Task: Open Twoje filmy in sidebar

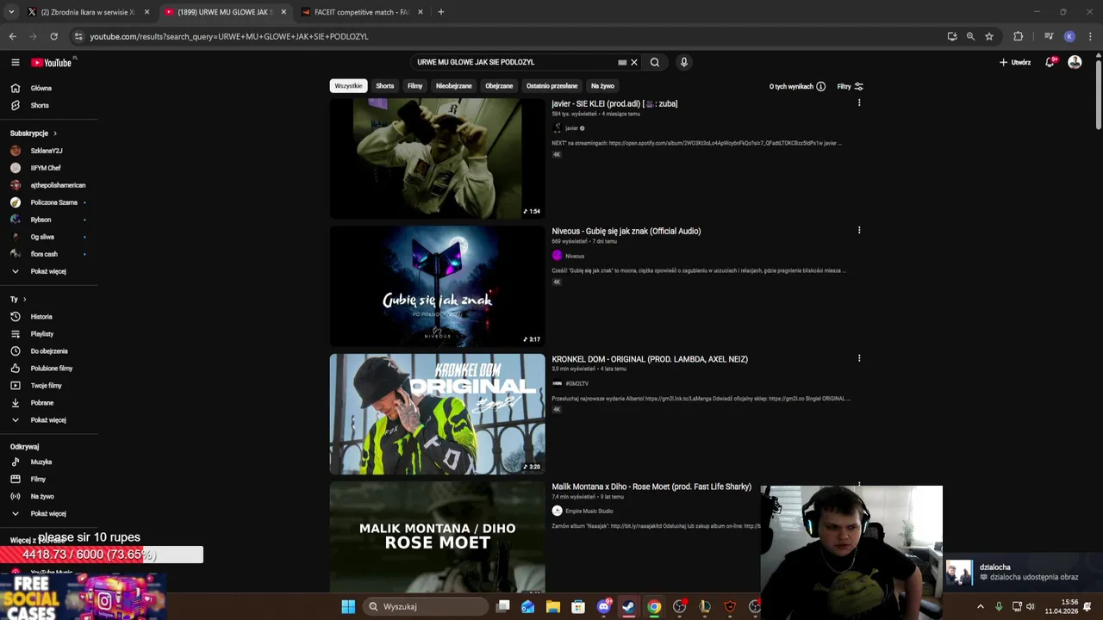Action: (48, 386)
